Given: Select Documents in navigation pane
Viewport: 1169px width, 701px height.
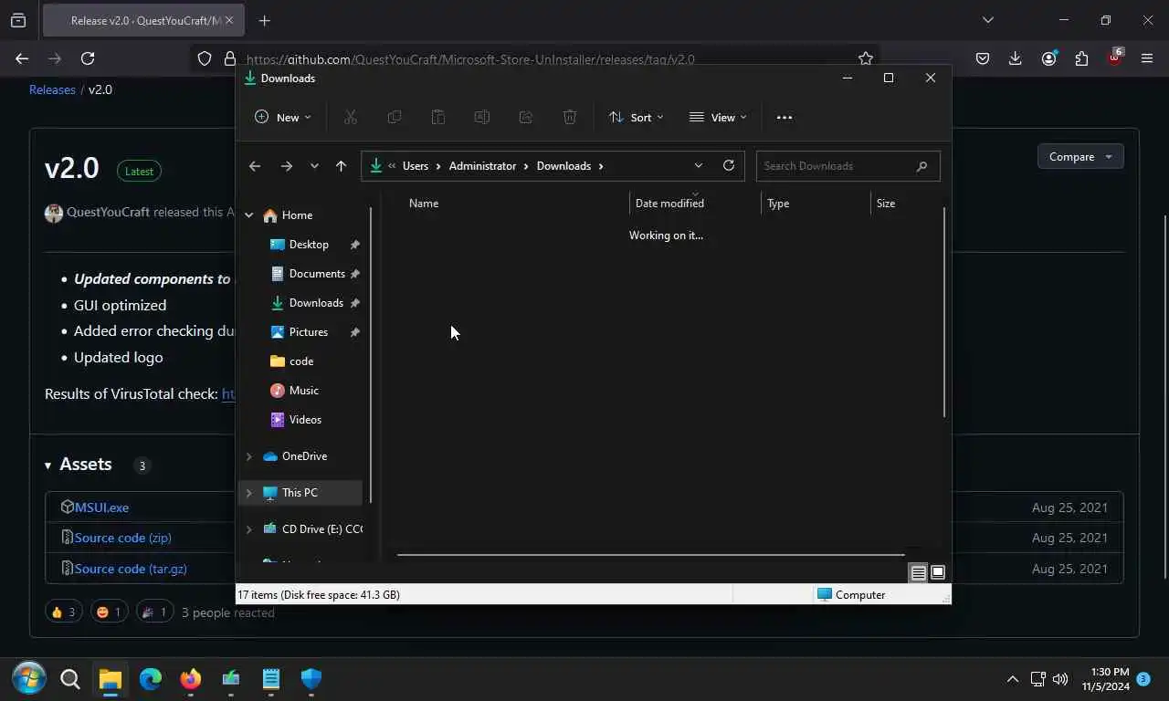Looking at the screenshot, I should pyautogui.click(x=317, y=274).
